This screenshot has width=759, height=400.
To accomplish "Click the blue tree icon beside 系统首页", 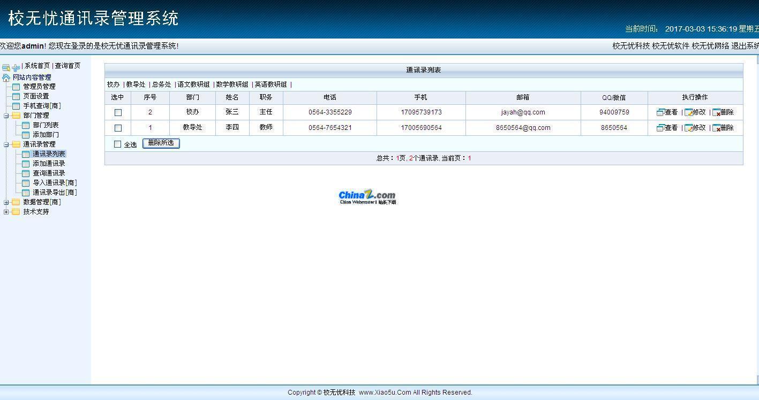I will pos(16,67).
